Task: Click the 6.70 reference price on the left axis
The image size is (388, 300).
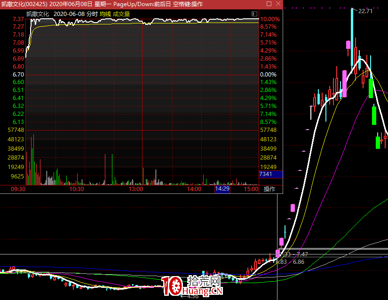Action: coord(18,75)
